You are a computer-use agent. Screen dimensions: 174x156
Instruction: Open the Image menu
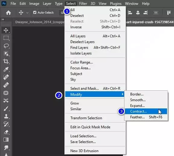pos(34,4)
